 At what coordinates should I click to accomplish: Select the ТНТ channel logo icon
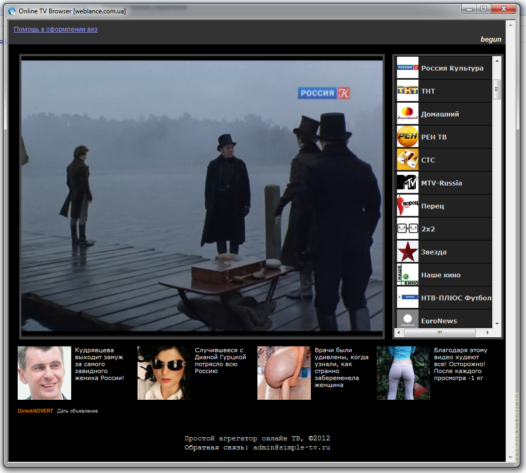407,91
